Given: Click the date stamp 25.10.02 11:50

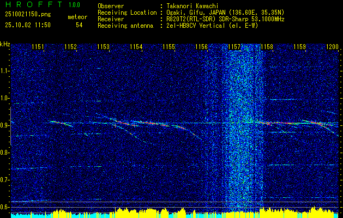Looking at the screenshot, I should coord(28,25).
